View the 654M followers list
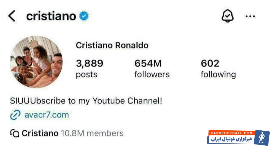This screenshot has width=270, height=146. click(152, 69)
